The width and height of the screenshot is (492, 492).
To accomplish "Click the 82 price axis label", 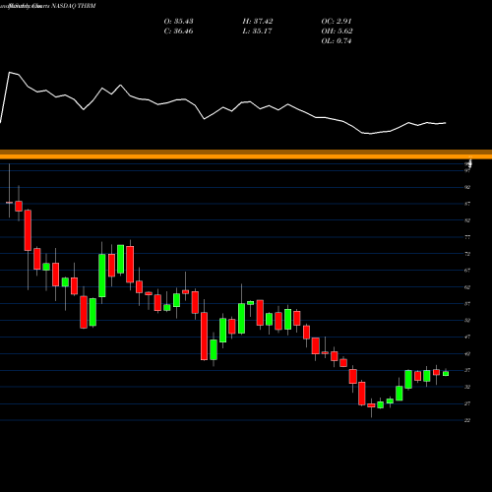I will pyautogui.click(x=467, y=220).
